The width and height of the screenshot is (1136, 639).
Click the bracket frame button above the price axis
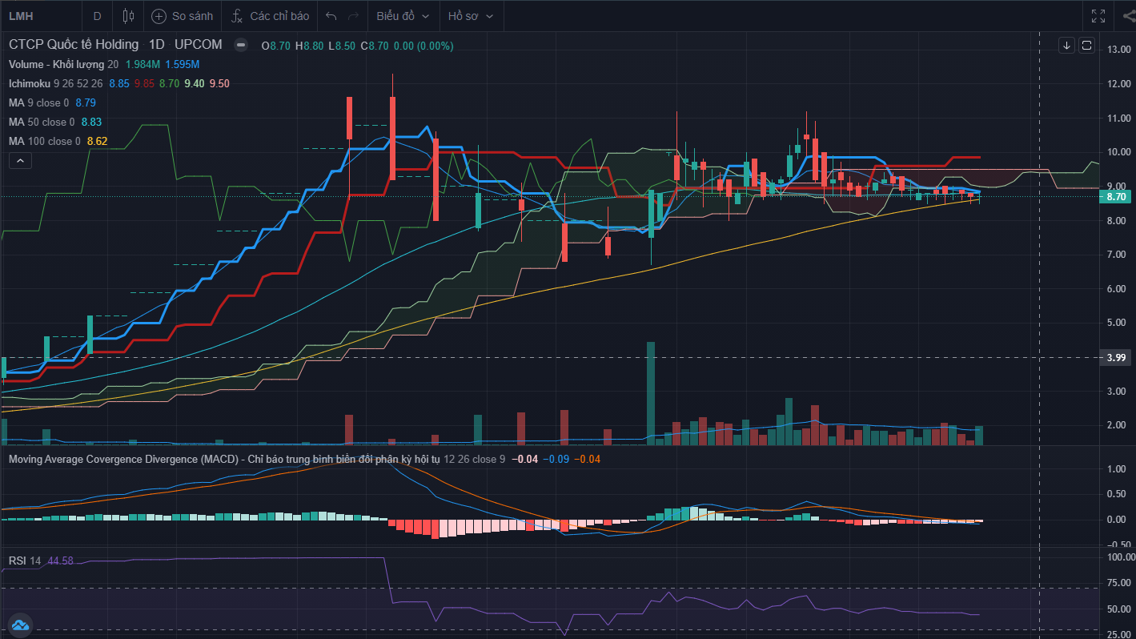click(x=1086, y=45)
